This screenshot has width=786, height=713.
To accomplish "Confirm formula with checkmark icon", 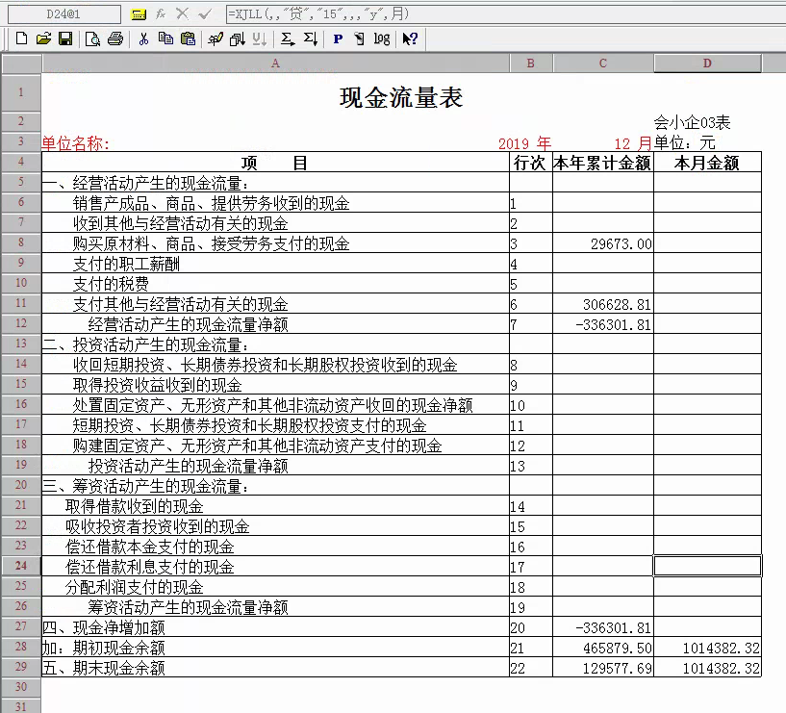I will 205,14.
